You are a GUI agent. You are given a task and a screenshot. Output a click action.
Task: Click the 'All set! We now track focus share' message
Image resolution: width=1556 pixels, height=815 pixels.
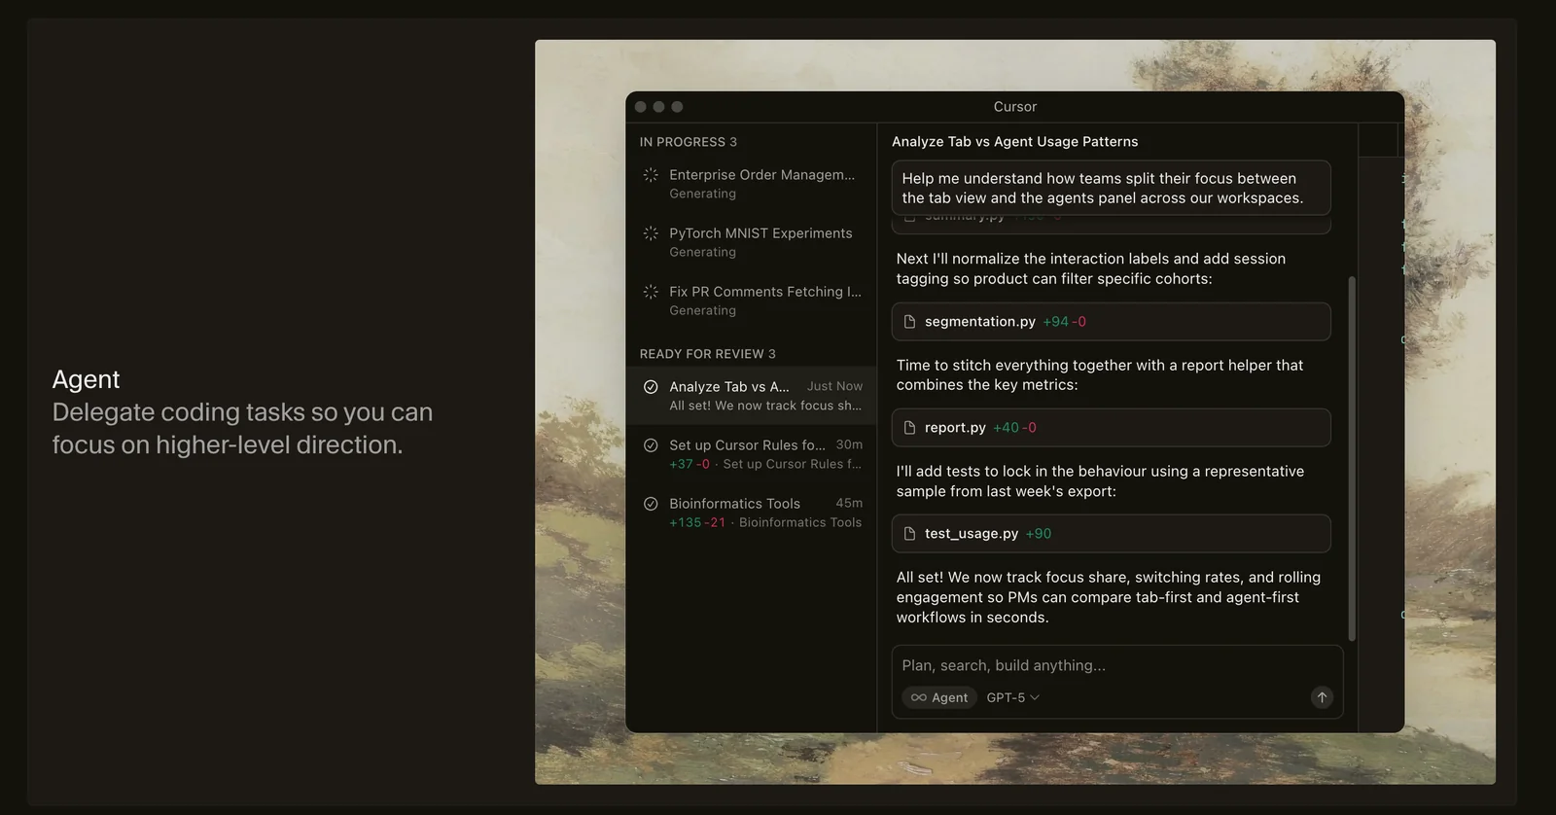coord(1109,597)
